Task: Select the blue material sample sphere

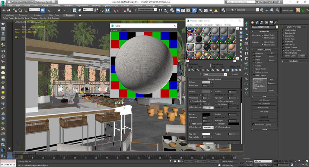Action: [215, 39]
